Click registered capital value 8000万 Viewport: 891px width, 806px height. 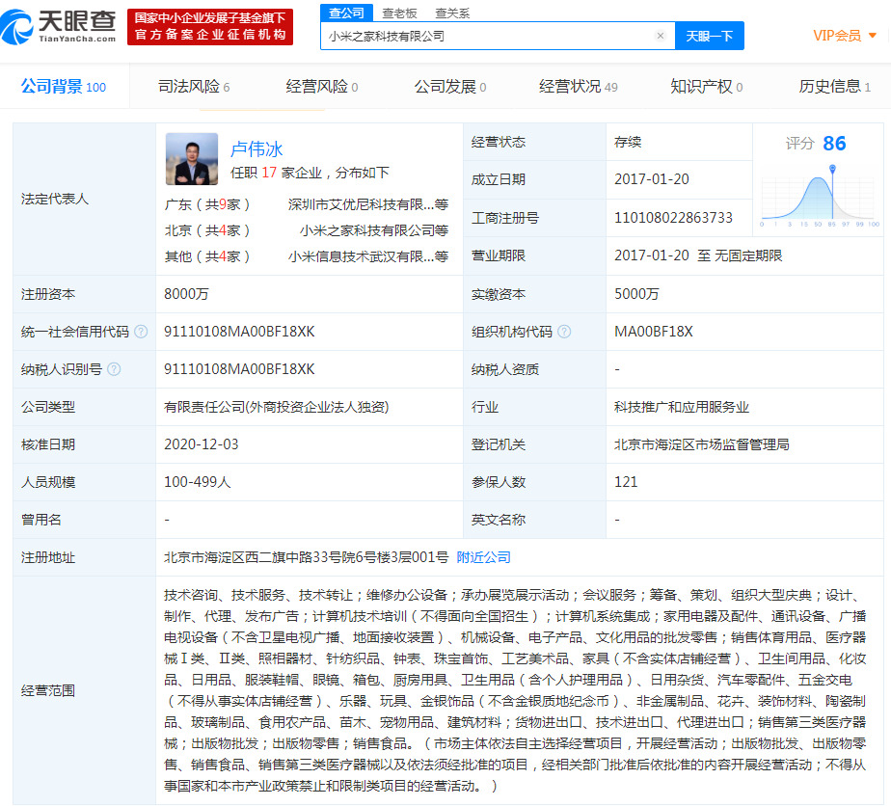[x=186, y=294]
